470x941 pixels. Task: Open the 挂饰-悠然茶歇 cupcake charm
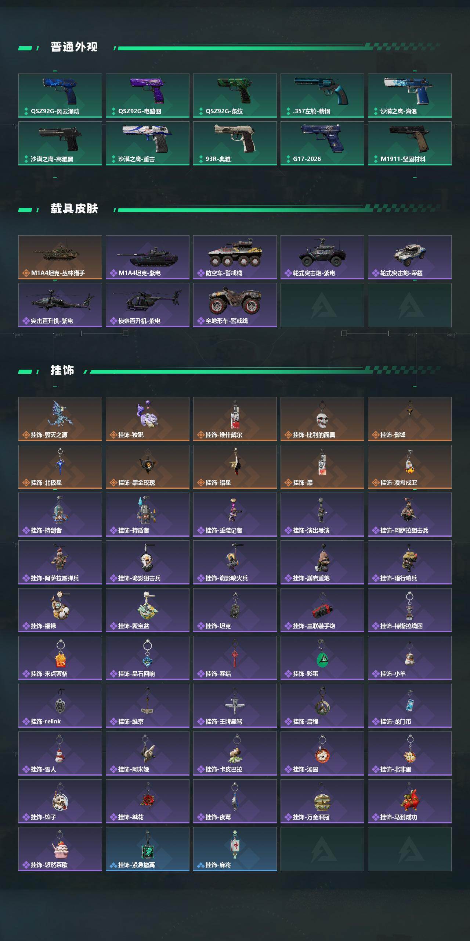point(60,849)
